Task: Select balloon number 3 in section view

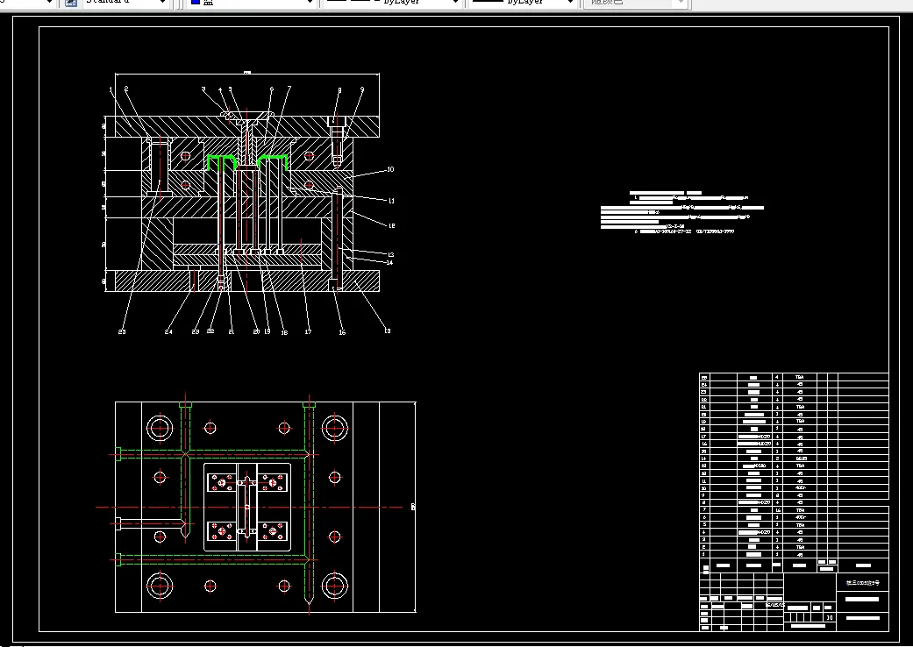Action: click(203, 89)
